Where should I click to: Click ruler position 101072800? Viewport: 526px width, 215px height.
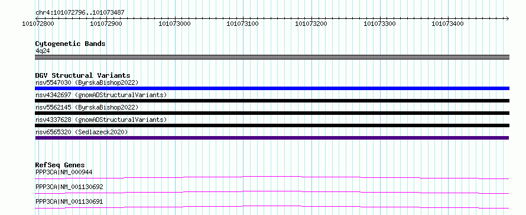(x=38, y=24)
